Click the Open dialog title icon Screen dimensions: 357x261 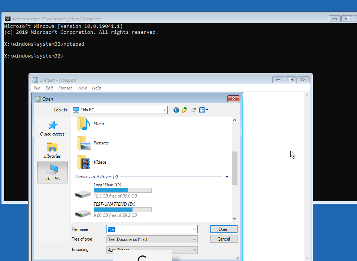pyautogui.click(x=38, y=99)
